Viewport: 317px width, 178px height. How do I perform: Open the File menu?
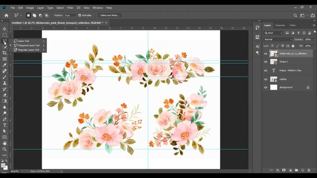coord(12,8)
